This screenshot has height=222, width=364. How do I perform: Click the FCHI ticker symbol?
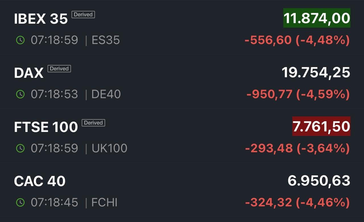(x=104, y=202)
